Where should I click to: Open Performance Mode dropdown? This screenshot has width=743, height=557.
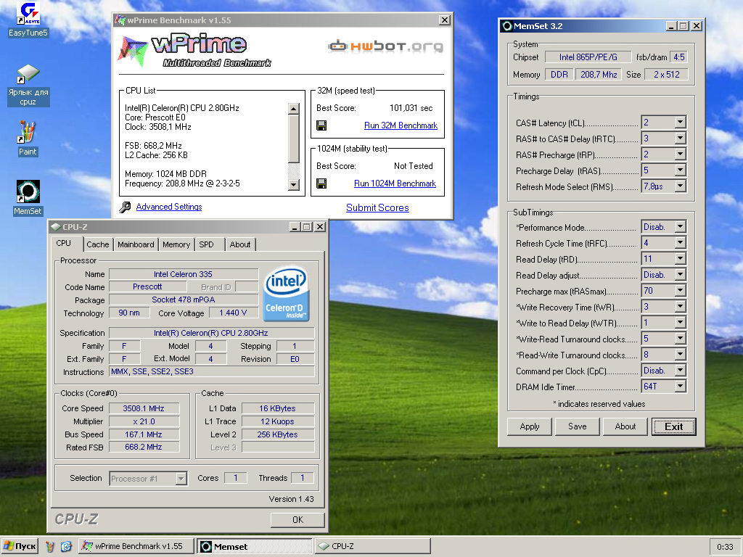coord(680,227)
